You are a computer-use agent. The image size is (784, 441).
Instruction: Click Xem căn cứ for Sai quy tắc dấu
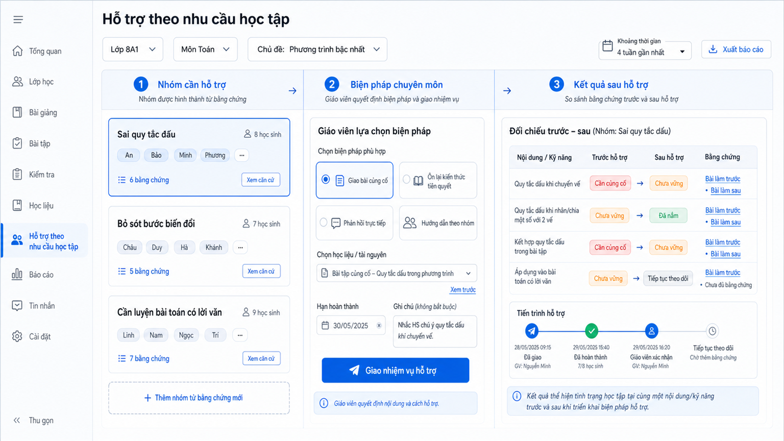[260, 180]
